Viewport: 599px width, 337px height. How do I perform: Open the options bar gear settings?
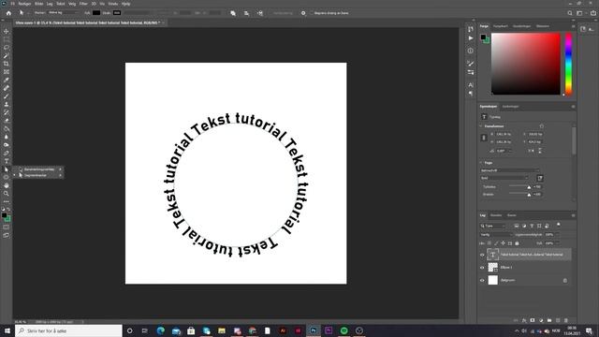tap(303, 13)
